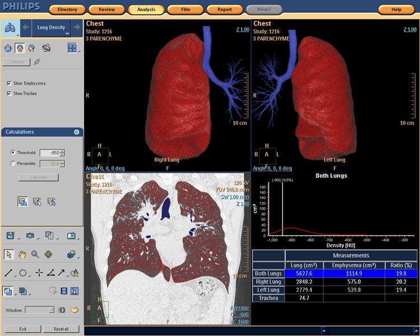Click the four-pane layout icon
This screenshot has width=420, height=336.
[72, 48]
